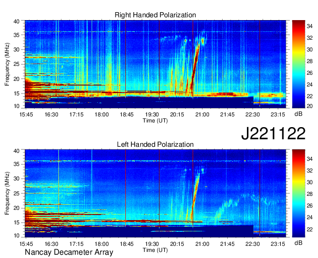Click the 40 frequency tick of the Left Handed plot
This screenshot has height=258, width=318.
[17, 150]
